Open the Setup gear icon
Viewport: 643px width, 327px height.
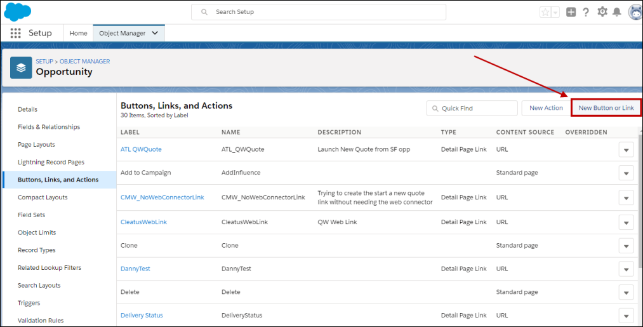[602, 12]
